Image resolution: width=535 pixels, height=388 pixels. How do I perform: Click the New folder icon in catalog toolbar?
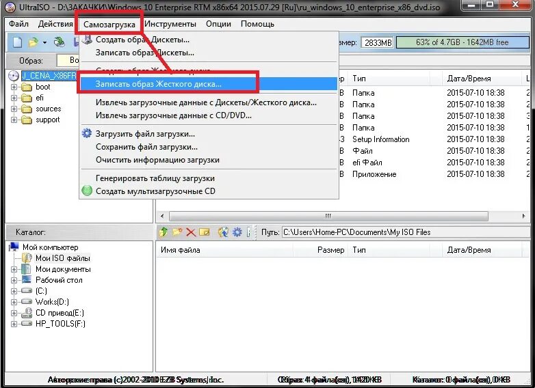tap(177, 232)
